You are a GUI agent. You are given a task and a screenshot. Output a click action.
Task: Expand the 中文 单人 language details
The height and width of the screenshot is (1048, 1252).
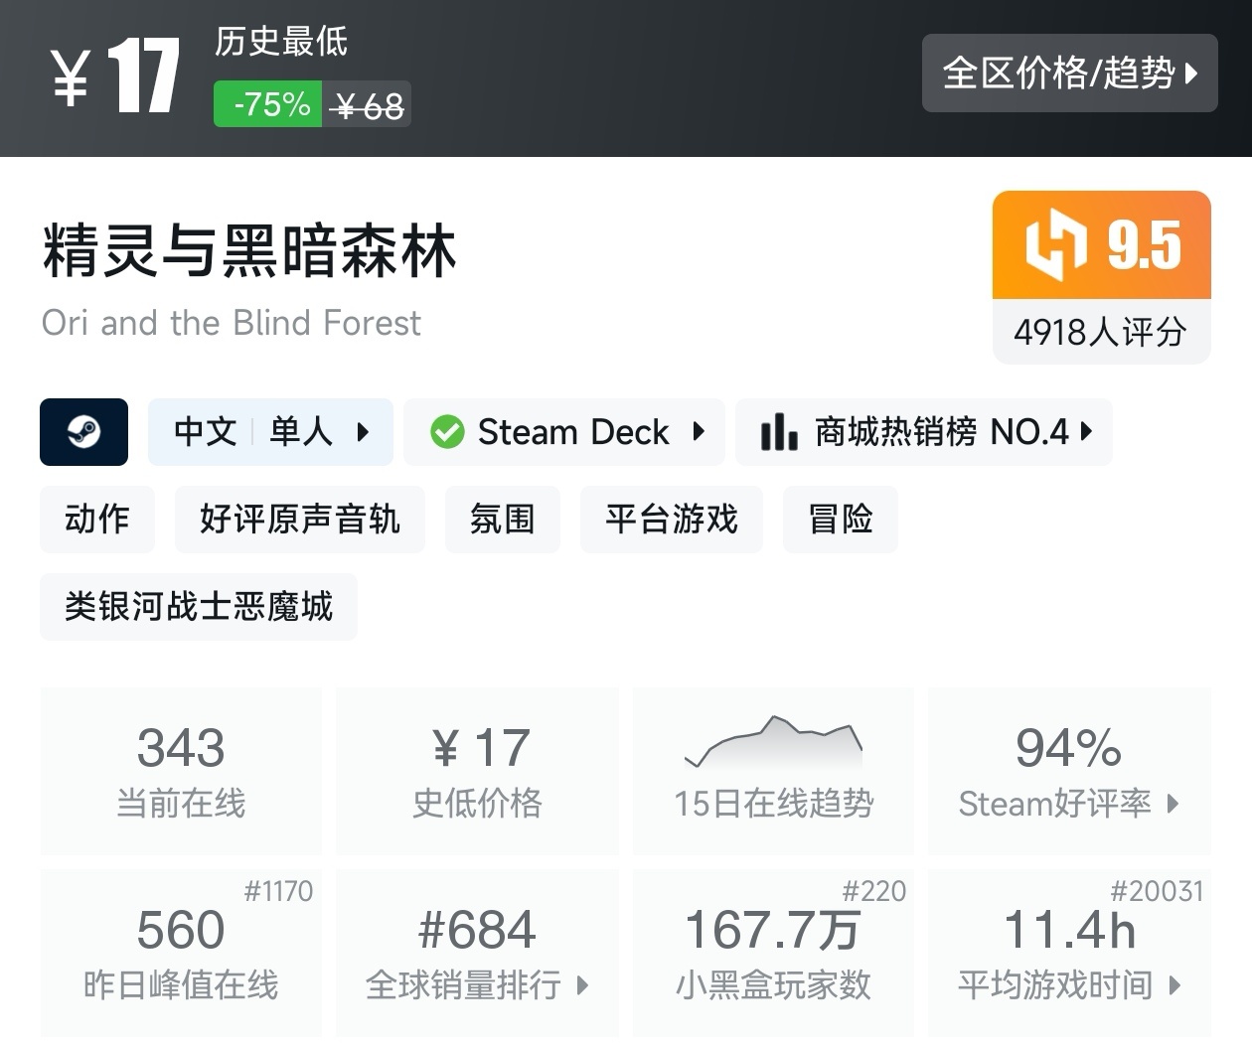point(270,432)
